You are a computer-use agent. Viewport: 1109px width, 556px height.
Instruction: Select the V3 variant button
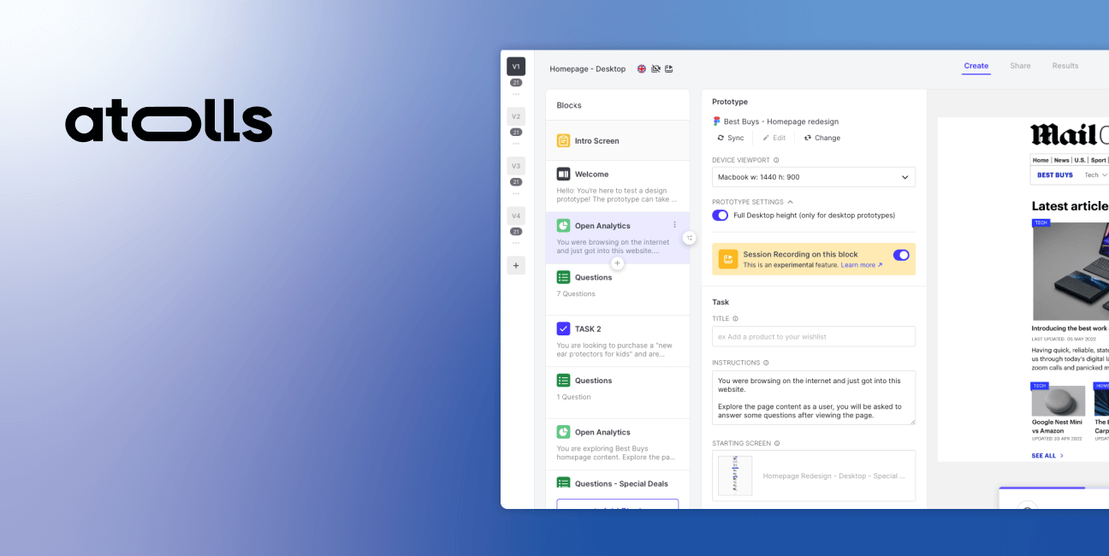516,166
